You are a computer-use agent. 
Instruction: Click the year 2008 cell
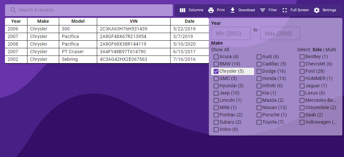[x=16, y=44]
